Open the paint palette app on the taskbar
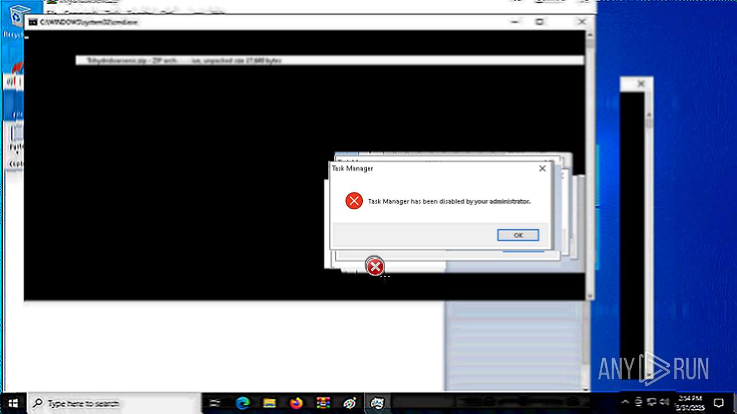This screenshot has width=737, height=414. coord(349,403)
